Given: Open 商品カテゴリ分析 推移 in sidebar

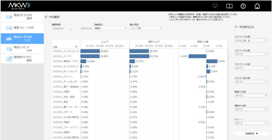Looking at the screenshot, I should [x=22, y=17].
